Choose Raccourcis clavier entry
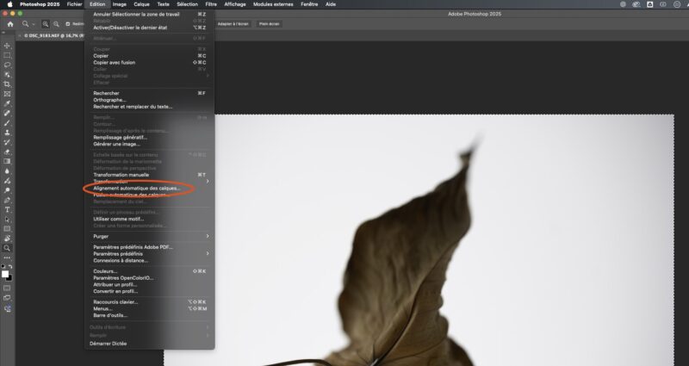This screenshot has width=689, height=366. 149,302
